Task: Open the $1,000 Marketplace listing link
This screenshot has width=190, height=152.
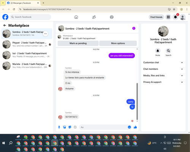Action: pyautogui.click(x=79, y=38)
